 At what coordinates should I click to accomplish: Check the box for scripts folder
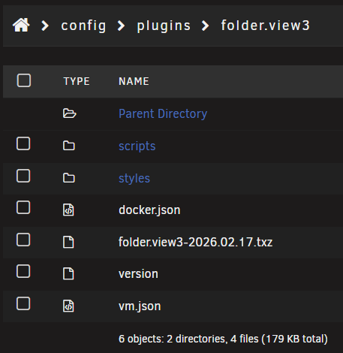[23, 143]
